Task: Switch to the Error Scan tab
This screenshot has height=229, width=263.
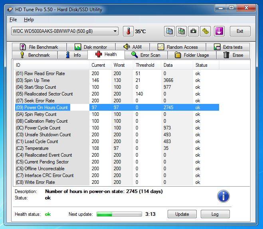Action: (x=146, y=55)
